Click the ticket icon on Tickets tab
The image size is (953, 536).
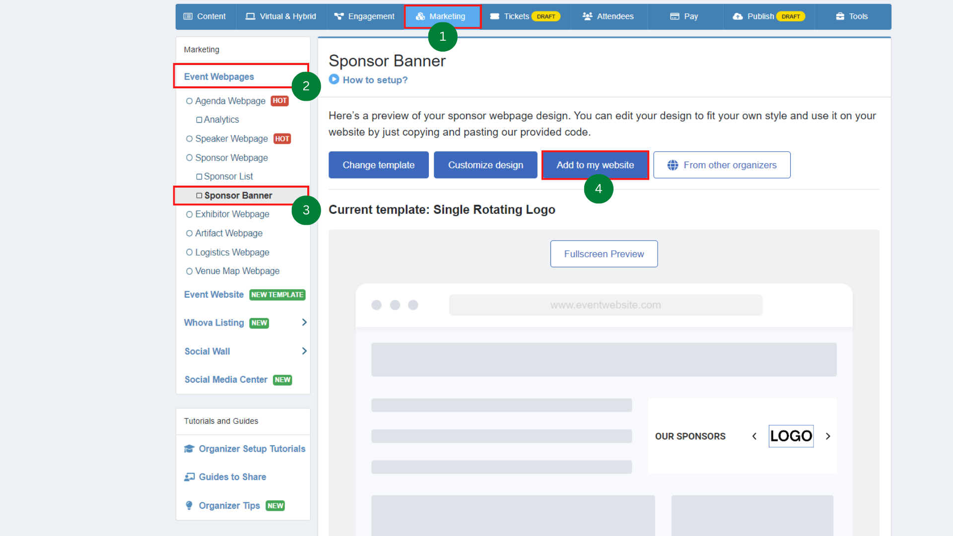tap(494, 16)
